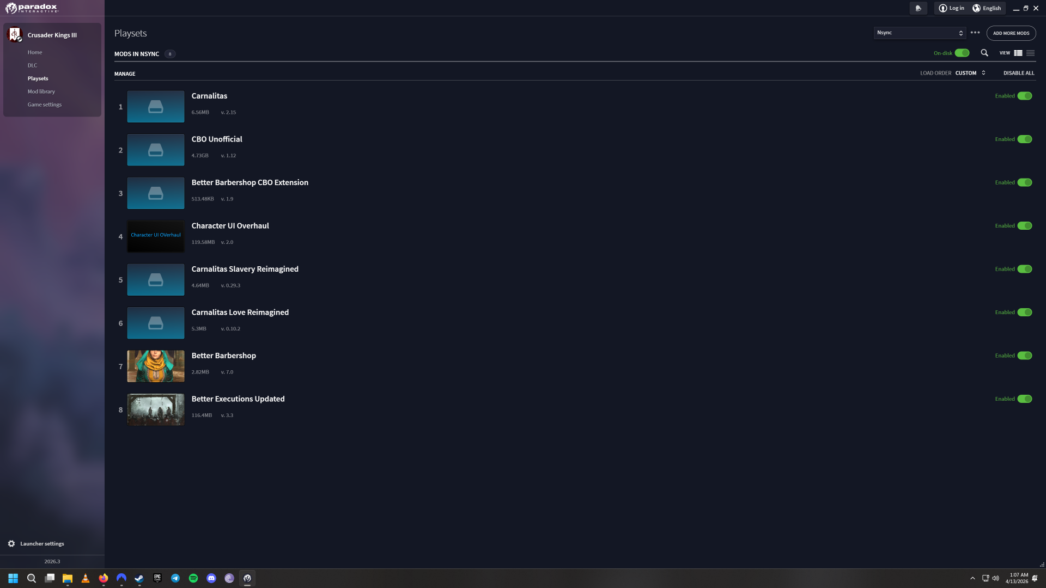Open Discord from taskbar
Viewport: 1046px width, 588px height.
(x=211, y=578)
